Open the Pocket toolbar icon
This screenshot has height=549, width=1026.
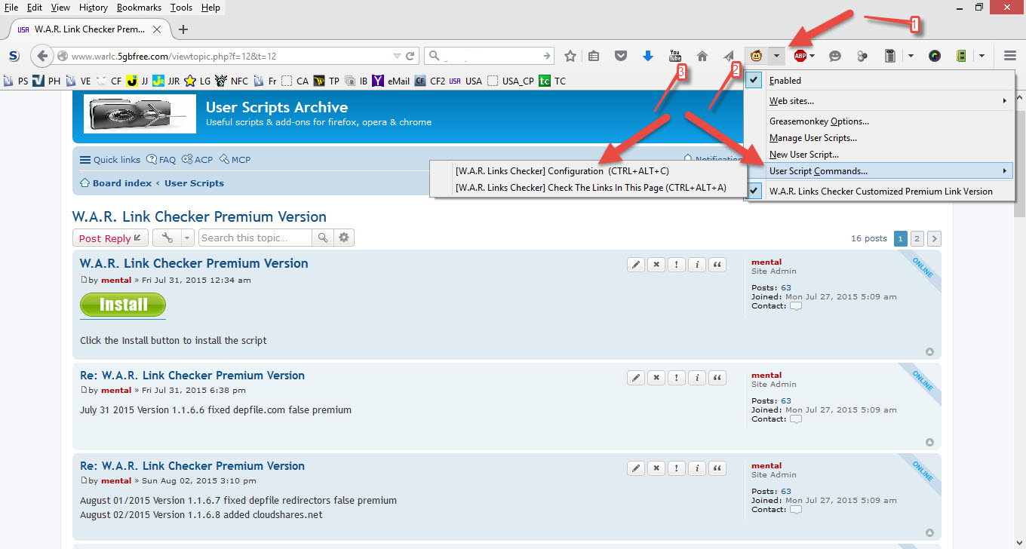(x=621, y=56)
